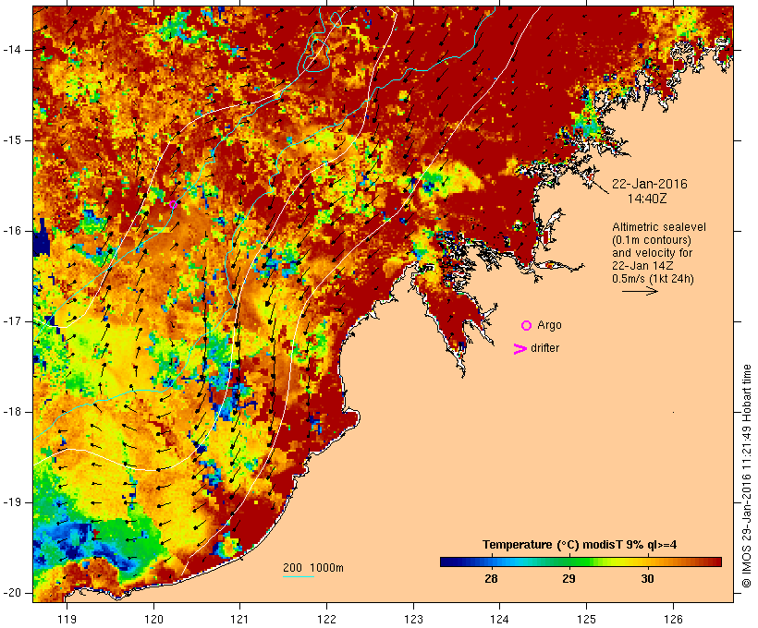Viewport: 758px width, 628px height.
Task: Click the -16 latitude axis label
Action: [12, 231]
